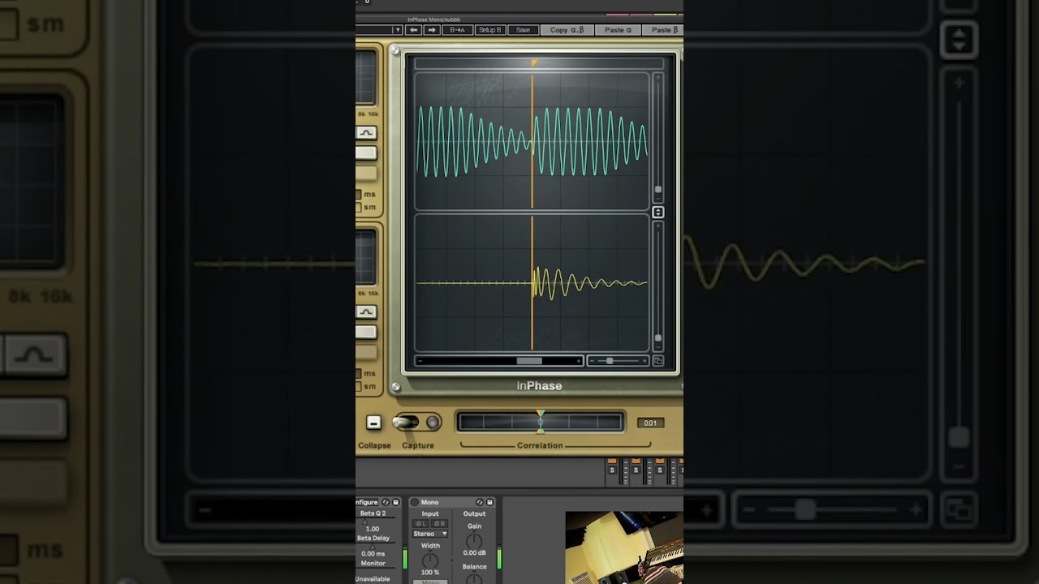This screenshot has width=1039, height=584.
Task: Toggle left phase invert ØL button
Action: point(421,524)
